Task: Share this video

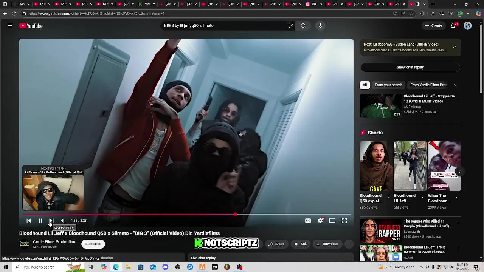Action: click(x=276, y=244)
